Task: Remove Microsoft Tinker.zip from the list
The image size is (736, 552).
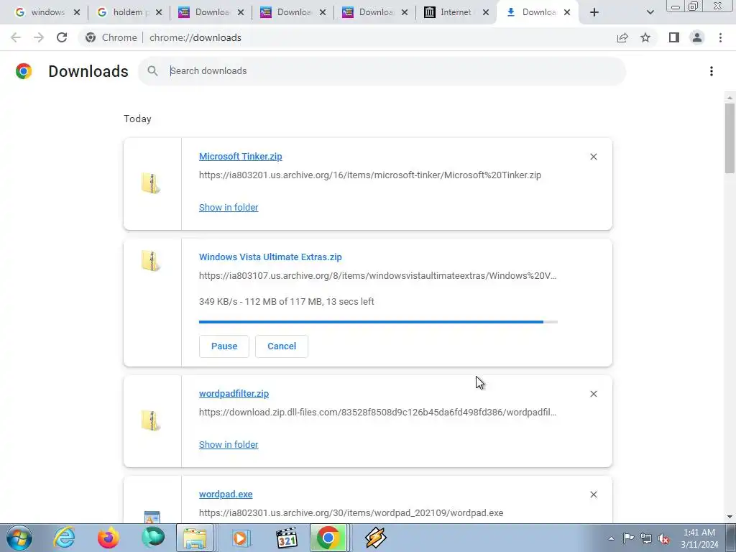Action: pyautogui.click(x=593, y=157)
